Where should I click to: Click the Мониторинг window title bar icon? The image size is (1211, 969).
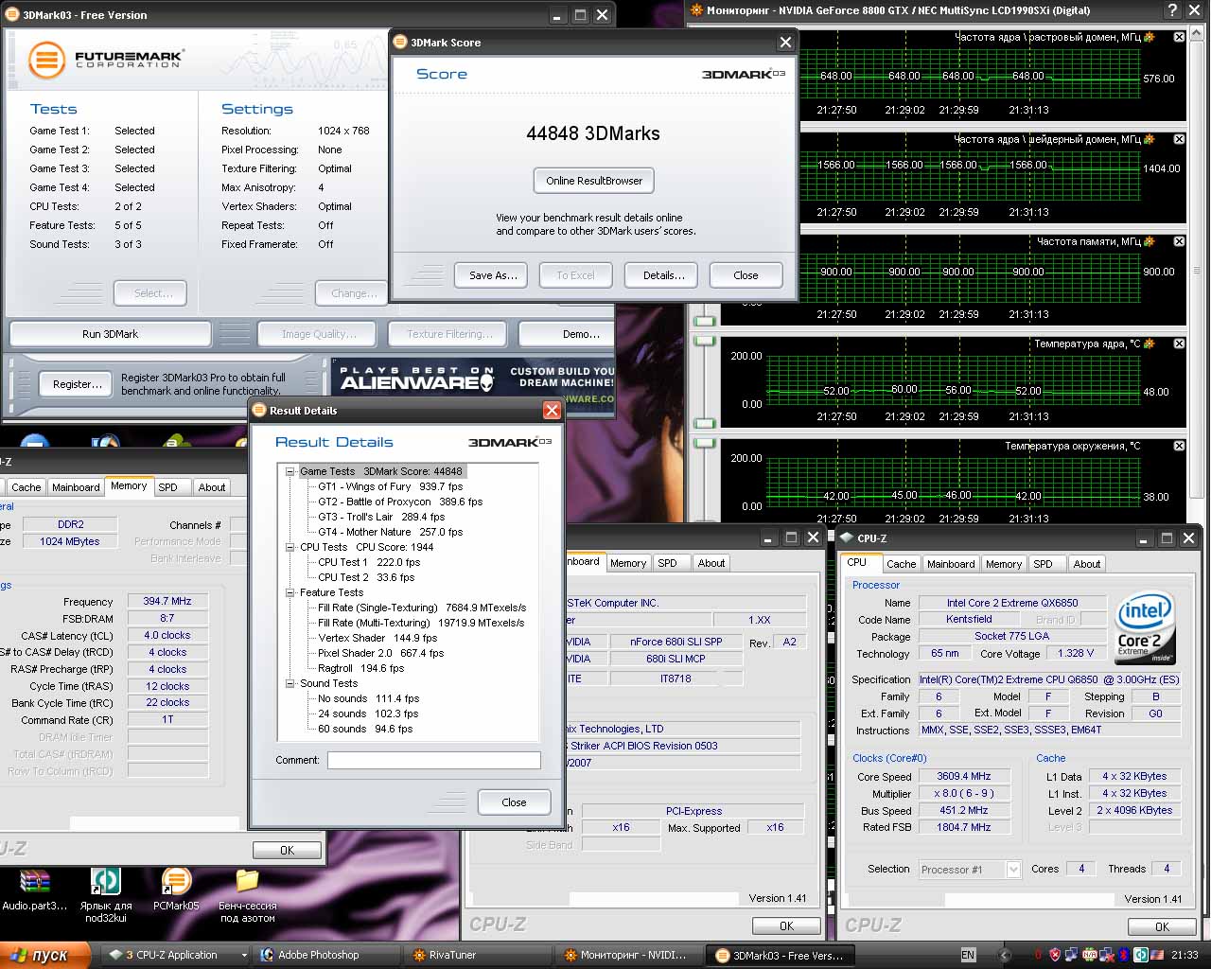697,10
